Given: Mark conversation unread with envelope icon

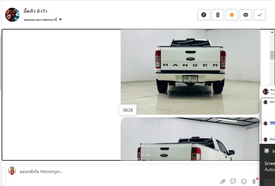Looking at the screenshot, I should [246, 15].
